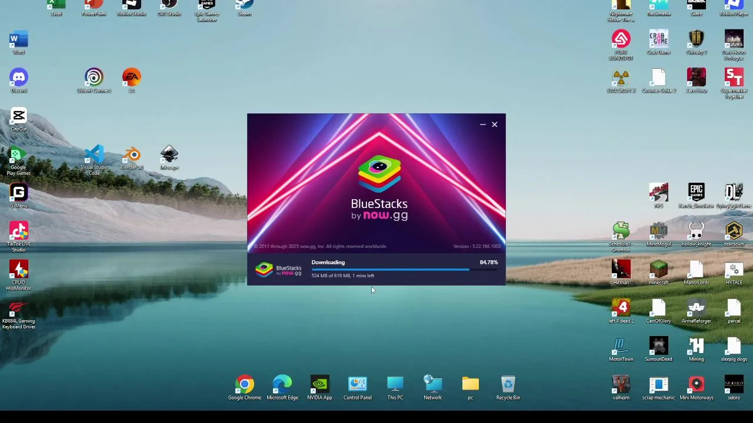Screen dimensions: 753x423
Task: Open the Visual Studio Code shortcut
Action: (x=94, y=161)
